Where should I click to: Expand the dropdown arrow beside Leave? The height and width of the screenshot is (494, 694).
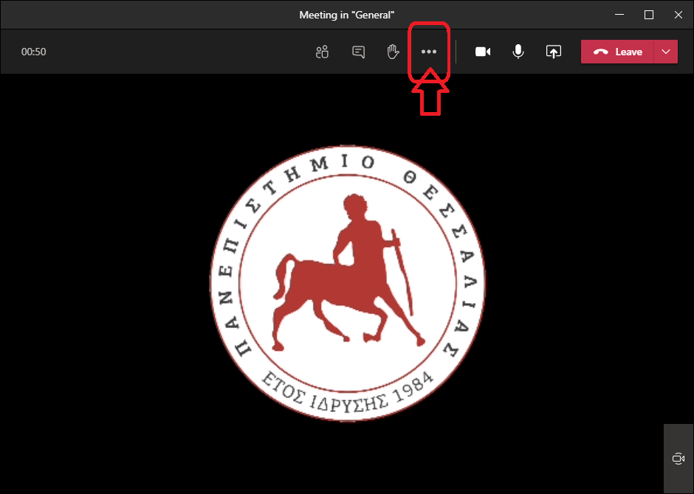[667, 52]
